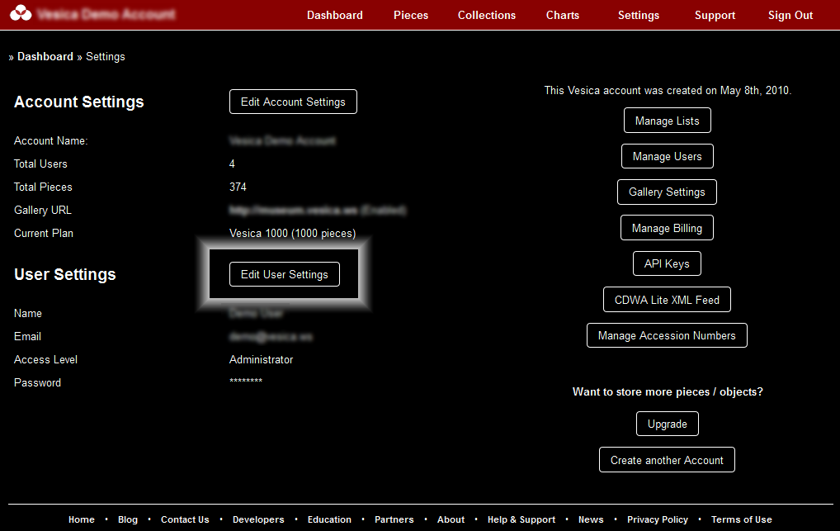The width and height of the screenshot is (840, 531).
Task: Open the News footer link
Action: [x=591, y=519]
